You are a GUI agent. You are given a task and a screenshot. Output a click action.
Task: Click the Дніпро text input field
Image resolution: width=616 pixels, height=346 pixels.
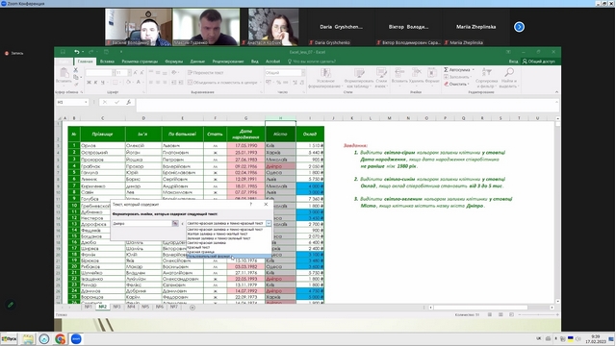[x=141, y=223]
